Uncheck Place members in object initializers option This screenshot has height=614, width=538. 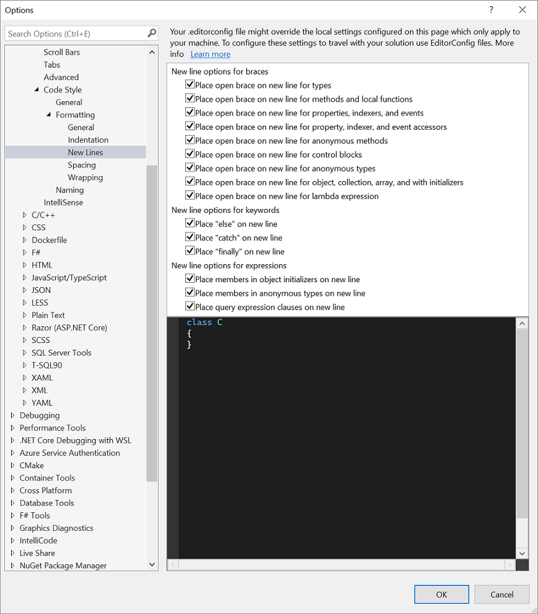tap(190, 278)
